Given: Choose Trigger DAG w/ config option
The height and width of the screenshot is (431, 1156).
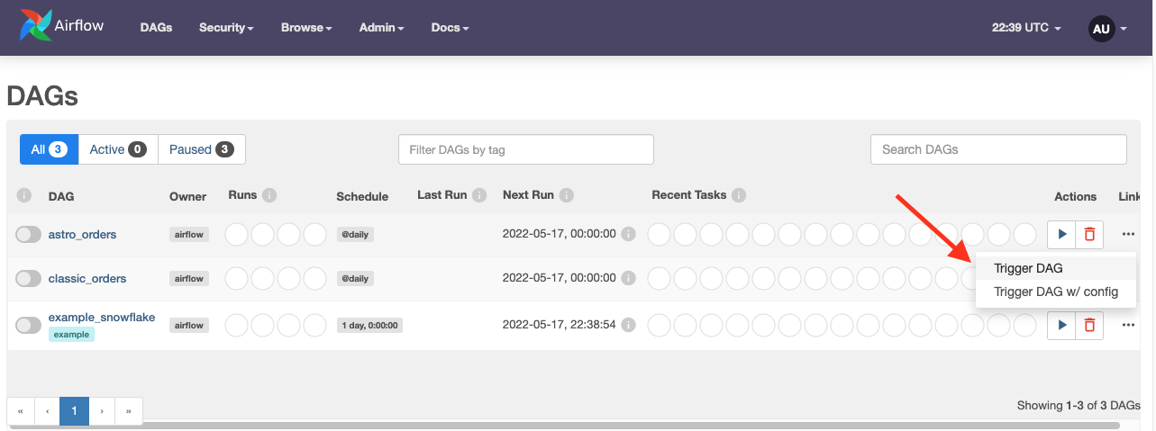Looking at the screenshot, I should [x=1055, y=292].
